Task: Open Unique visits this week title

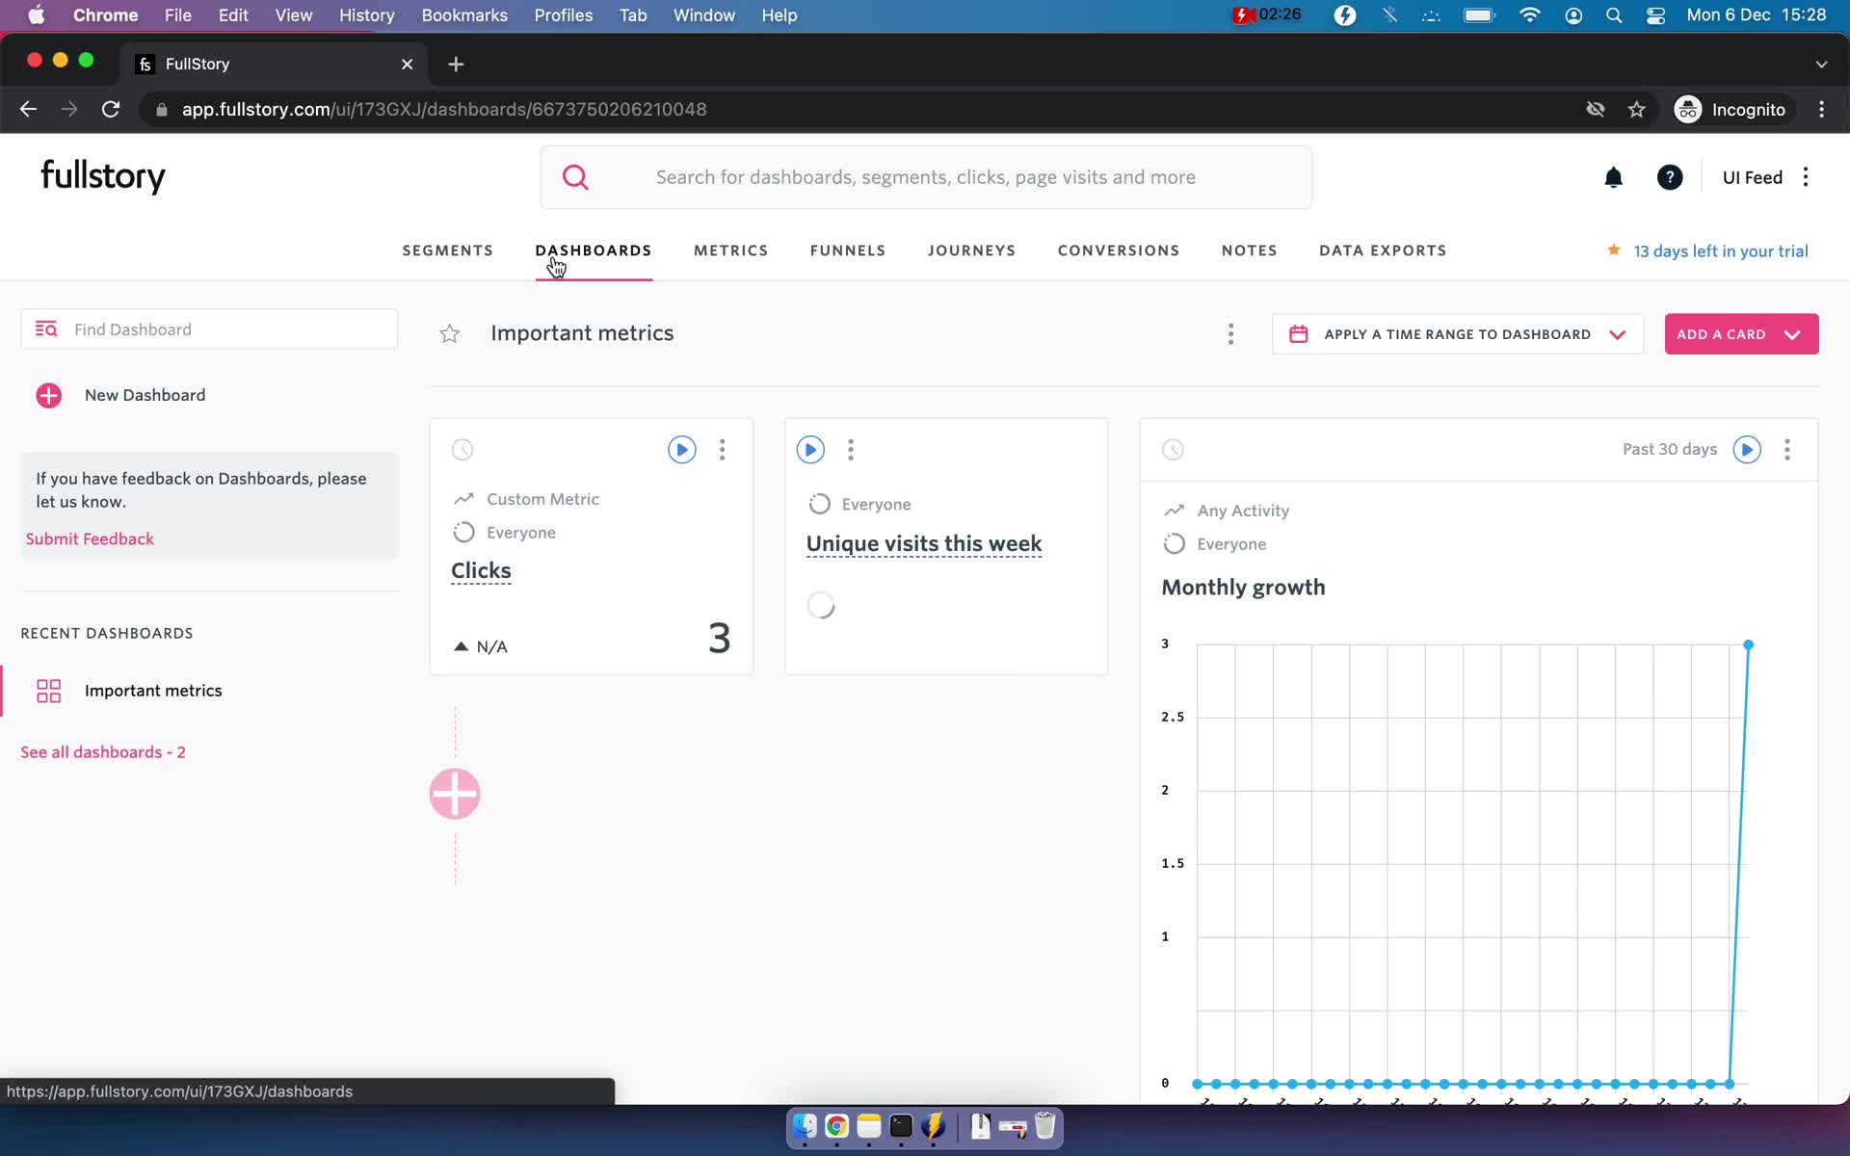Action: click(x=924, y=544)
